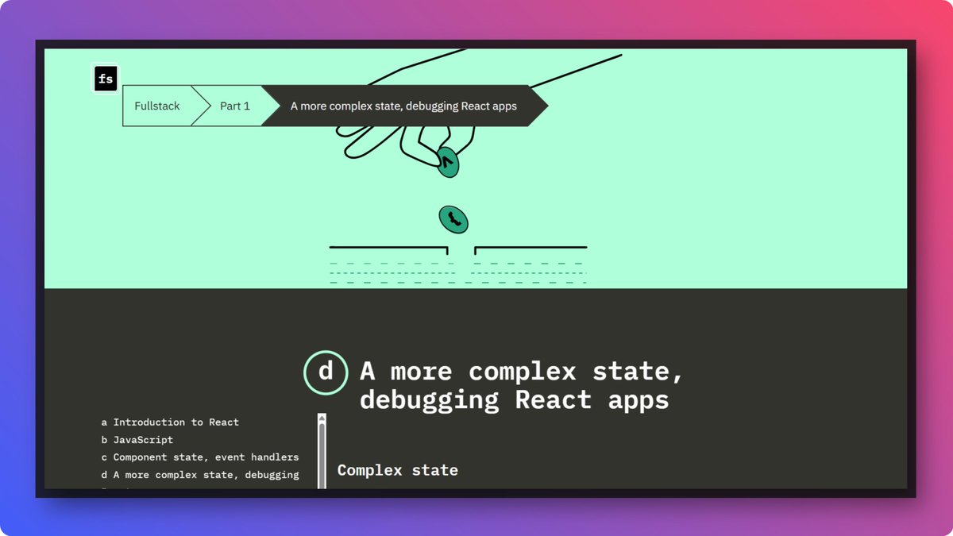Open 'a Introduction to React' section
Screen dimensions: 953x536
click(x=170, y=422)
